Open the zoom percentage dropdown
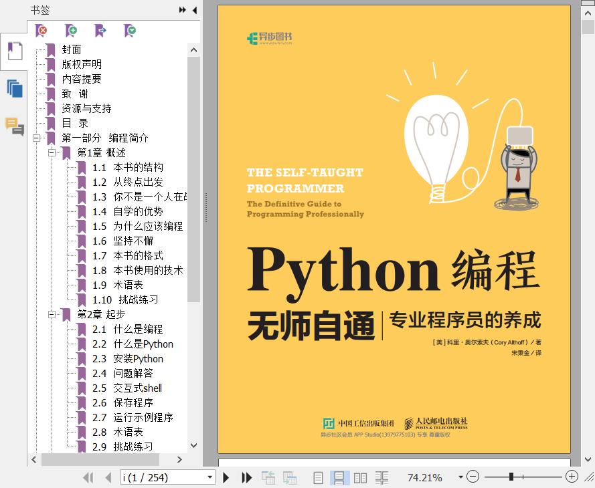The width and height of the screenshot is (595, 488). [x=460, y=477]
